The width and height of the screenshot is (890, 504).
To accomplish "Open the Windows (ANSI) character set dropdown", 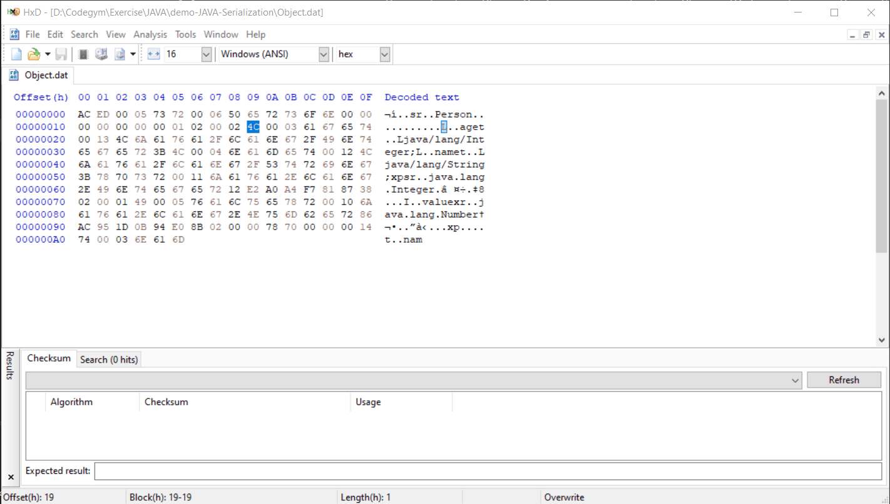I will tap(324, 54).
